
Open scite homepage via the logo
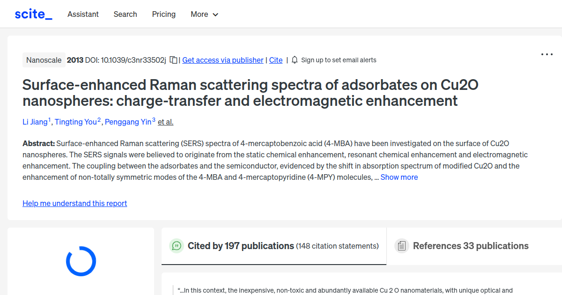coord(33,14)
